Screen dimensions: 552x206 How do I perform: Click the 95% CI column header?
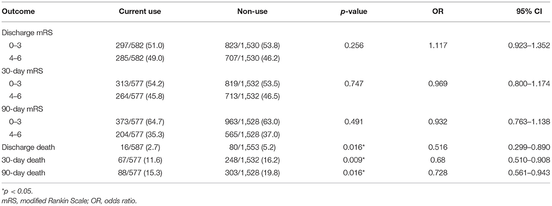coord(537,11)
